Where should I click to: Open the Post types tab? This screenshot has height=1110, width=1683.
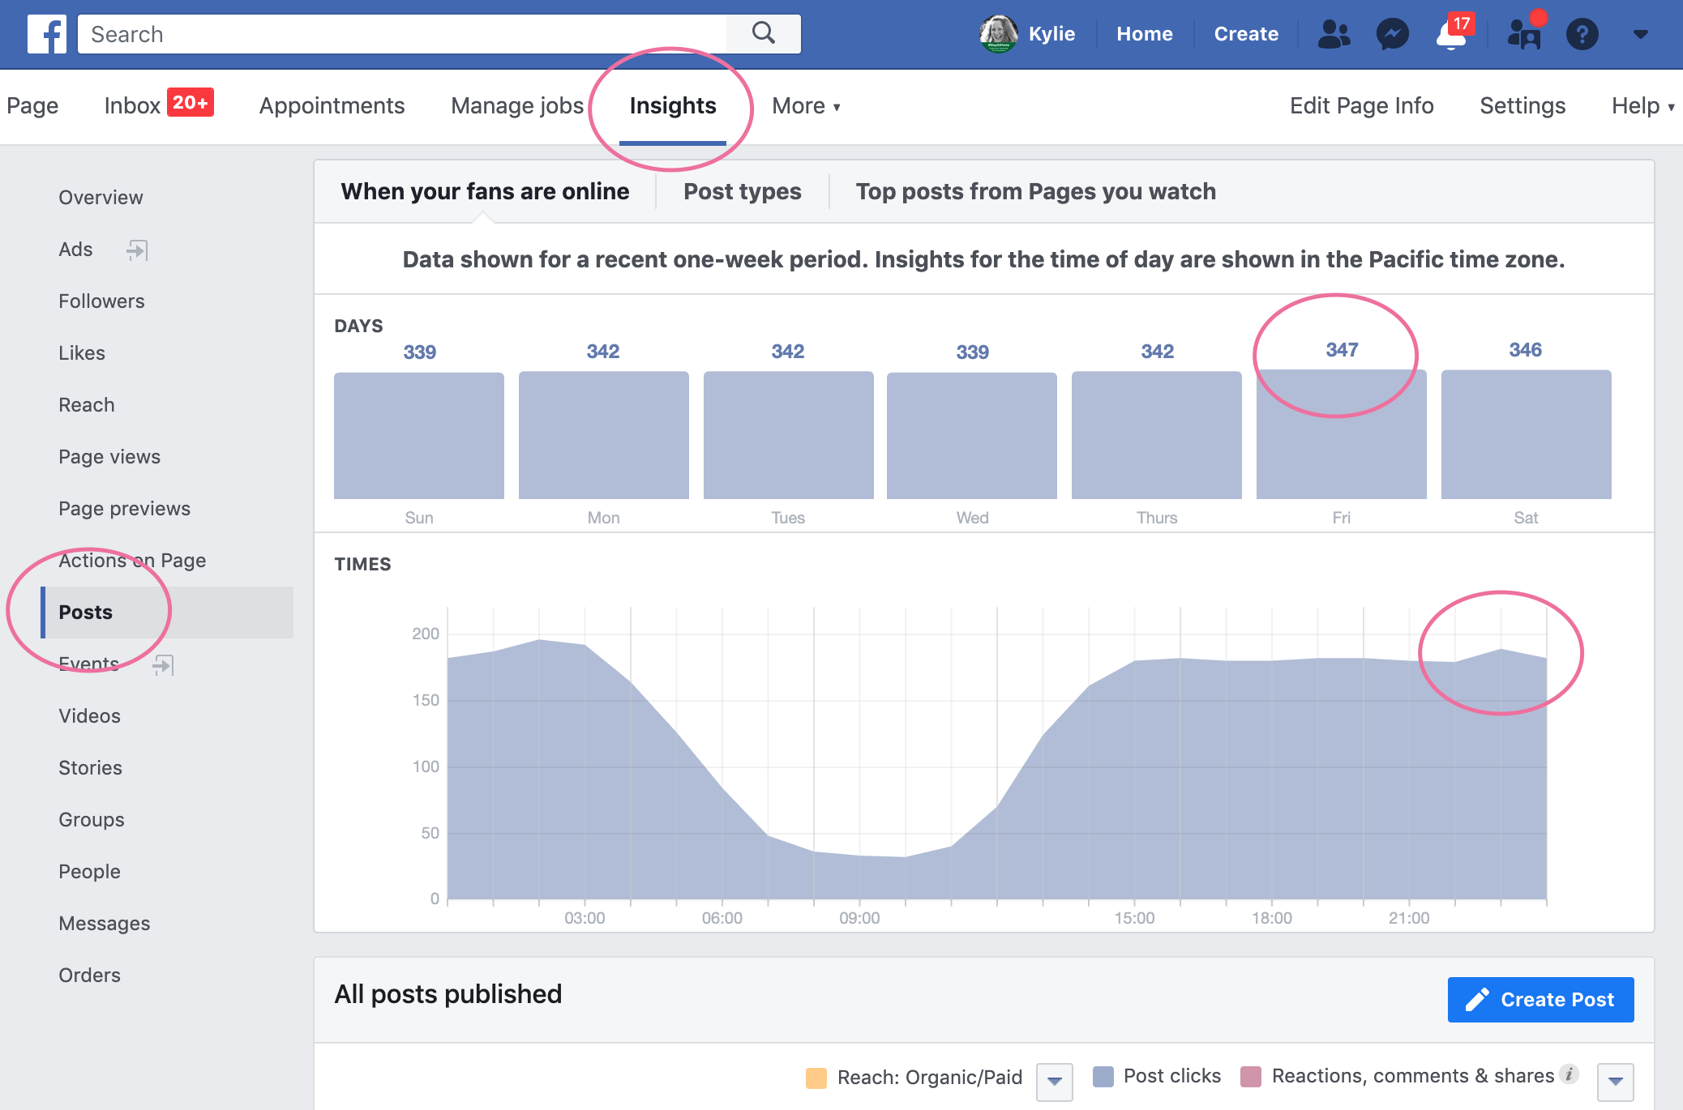pos(743,190)
